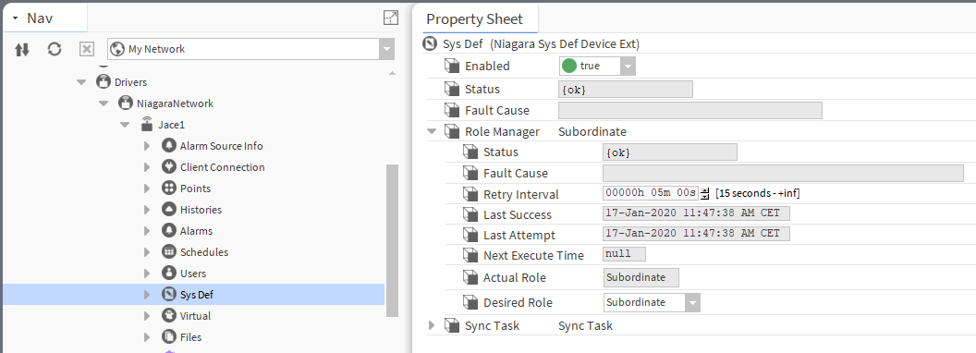Expand the Sync Task section

[x=432, y=325]
